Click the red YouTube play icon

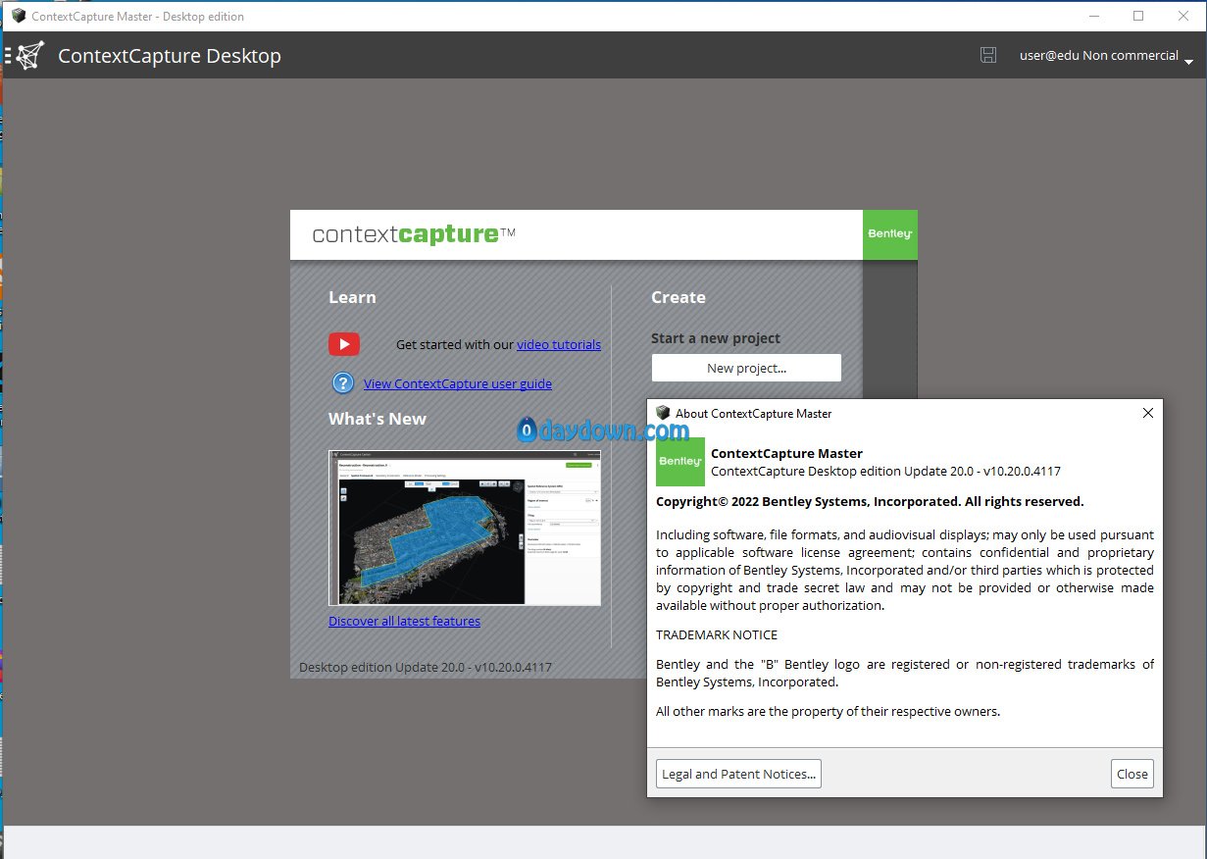point(344,344)
